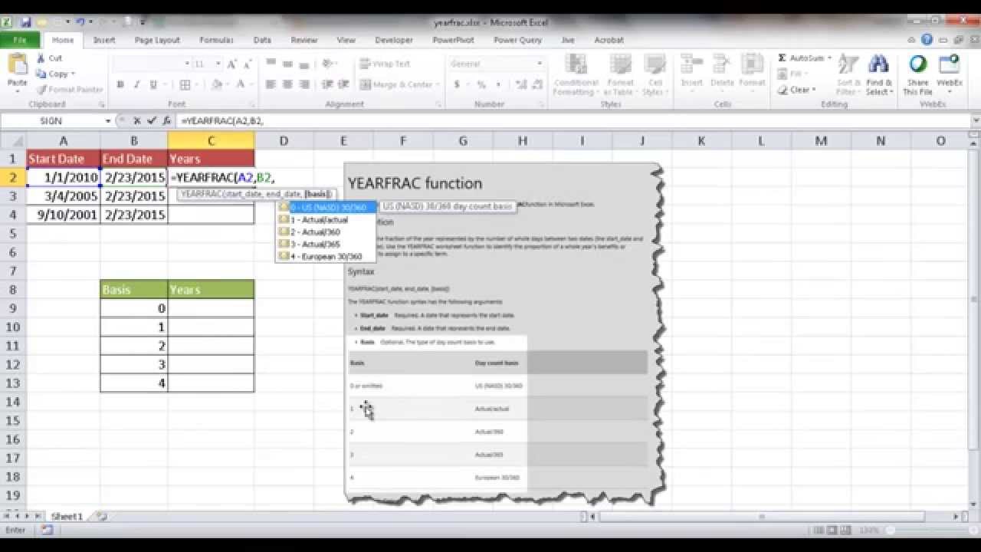Toggle Bold formatting button
The width and height of the screenshot is (981, 552).
[x=120, y=85]
